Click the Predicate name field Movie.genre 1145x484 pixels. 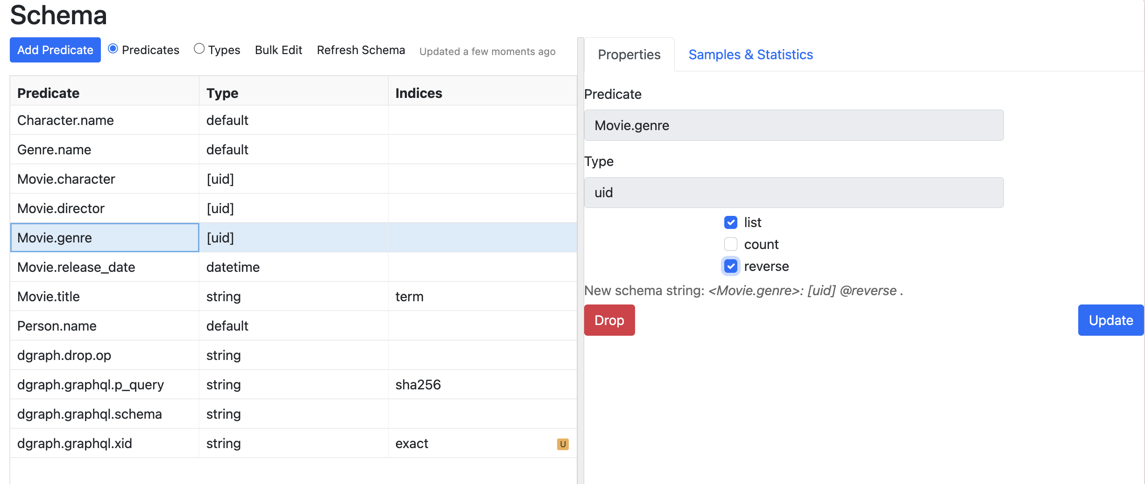(793, 125)
